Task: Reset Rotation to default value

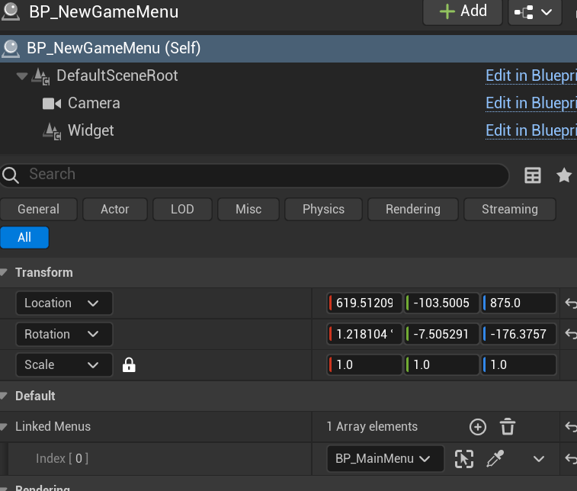Action: [571, 334]
